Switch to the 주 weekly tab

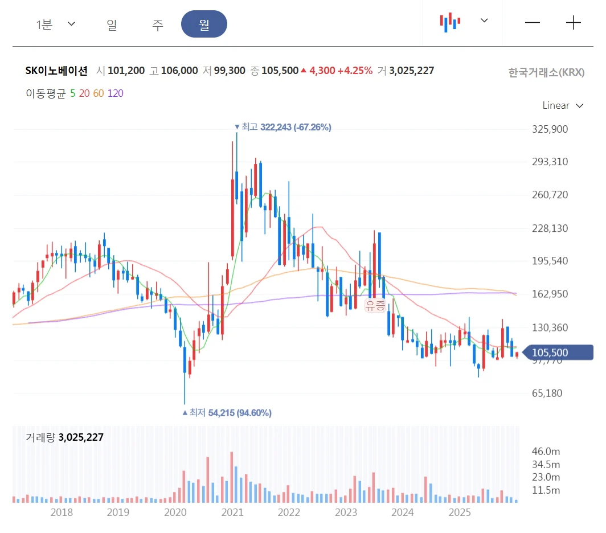click(x=158, y=24)
